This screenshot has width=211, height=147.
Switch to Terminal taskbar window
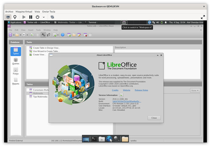point(91,23)
